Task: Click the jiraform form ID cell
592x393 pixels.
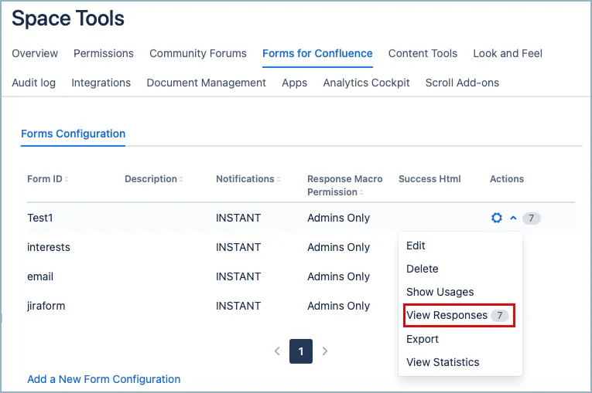Action: pyautogui.click(x=46, y=306)
